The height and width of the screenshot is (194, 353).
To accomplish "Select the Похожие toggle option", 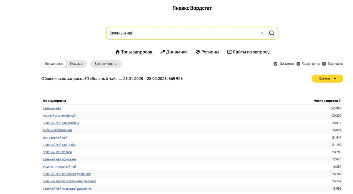I will 76,64.
